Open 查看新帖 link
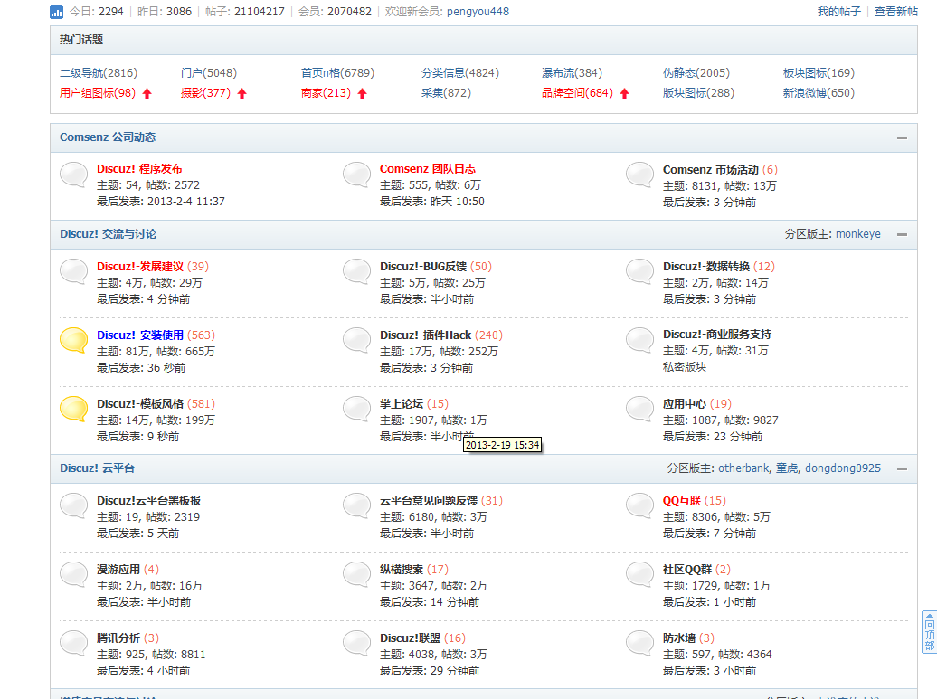937x699 pixels. pos(895,12)
